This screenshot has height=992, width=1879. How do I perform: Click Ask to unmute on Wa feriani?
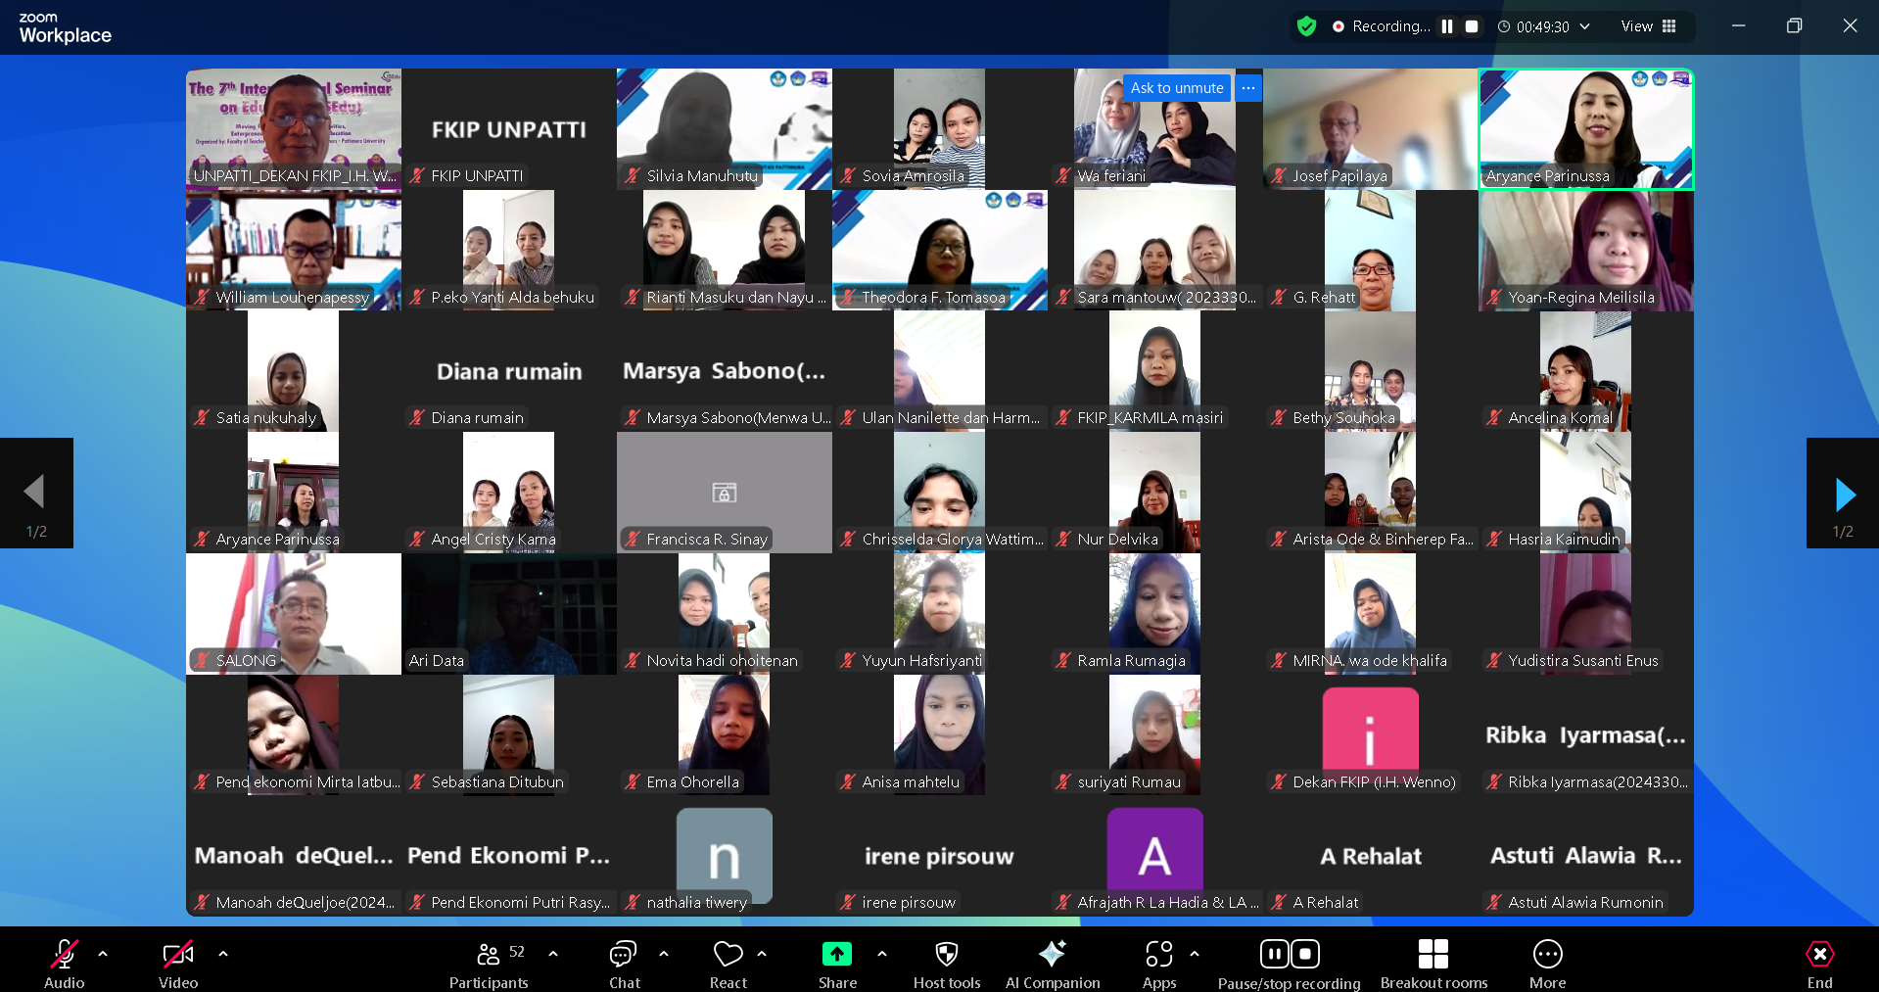tap(1177, 88)
